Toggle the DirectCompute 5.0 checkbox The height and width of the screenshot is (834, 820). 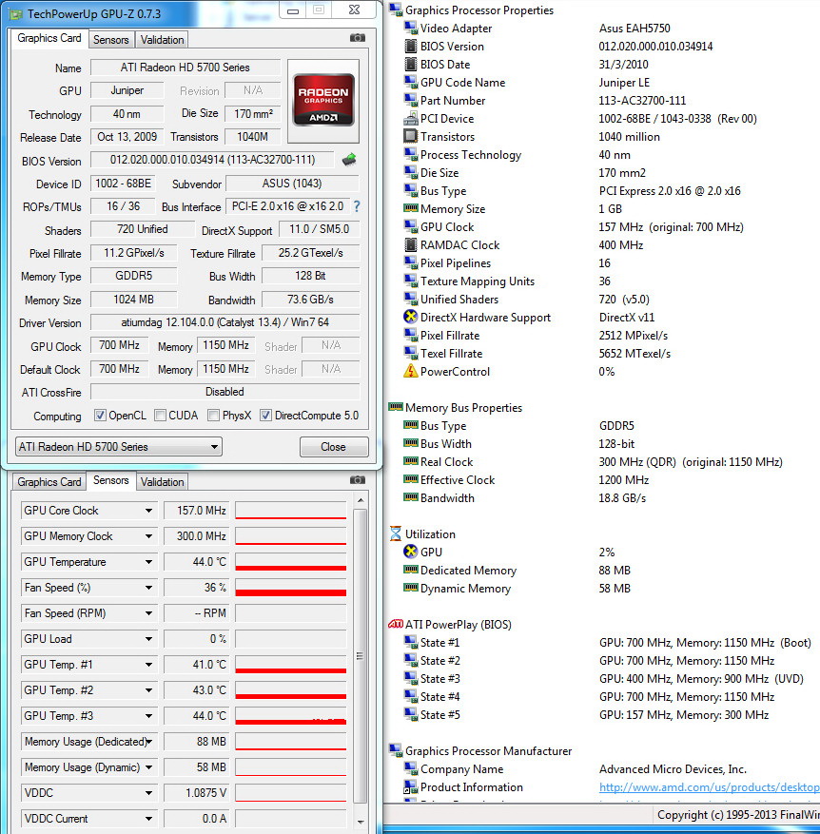266,416
